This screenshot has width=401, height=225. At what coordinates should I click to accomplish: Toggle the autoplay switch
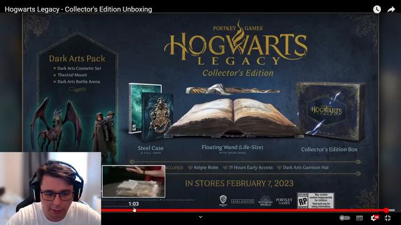345,218
